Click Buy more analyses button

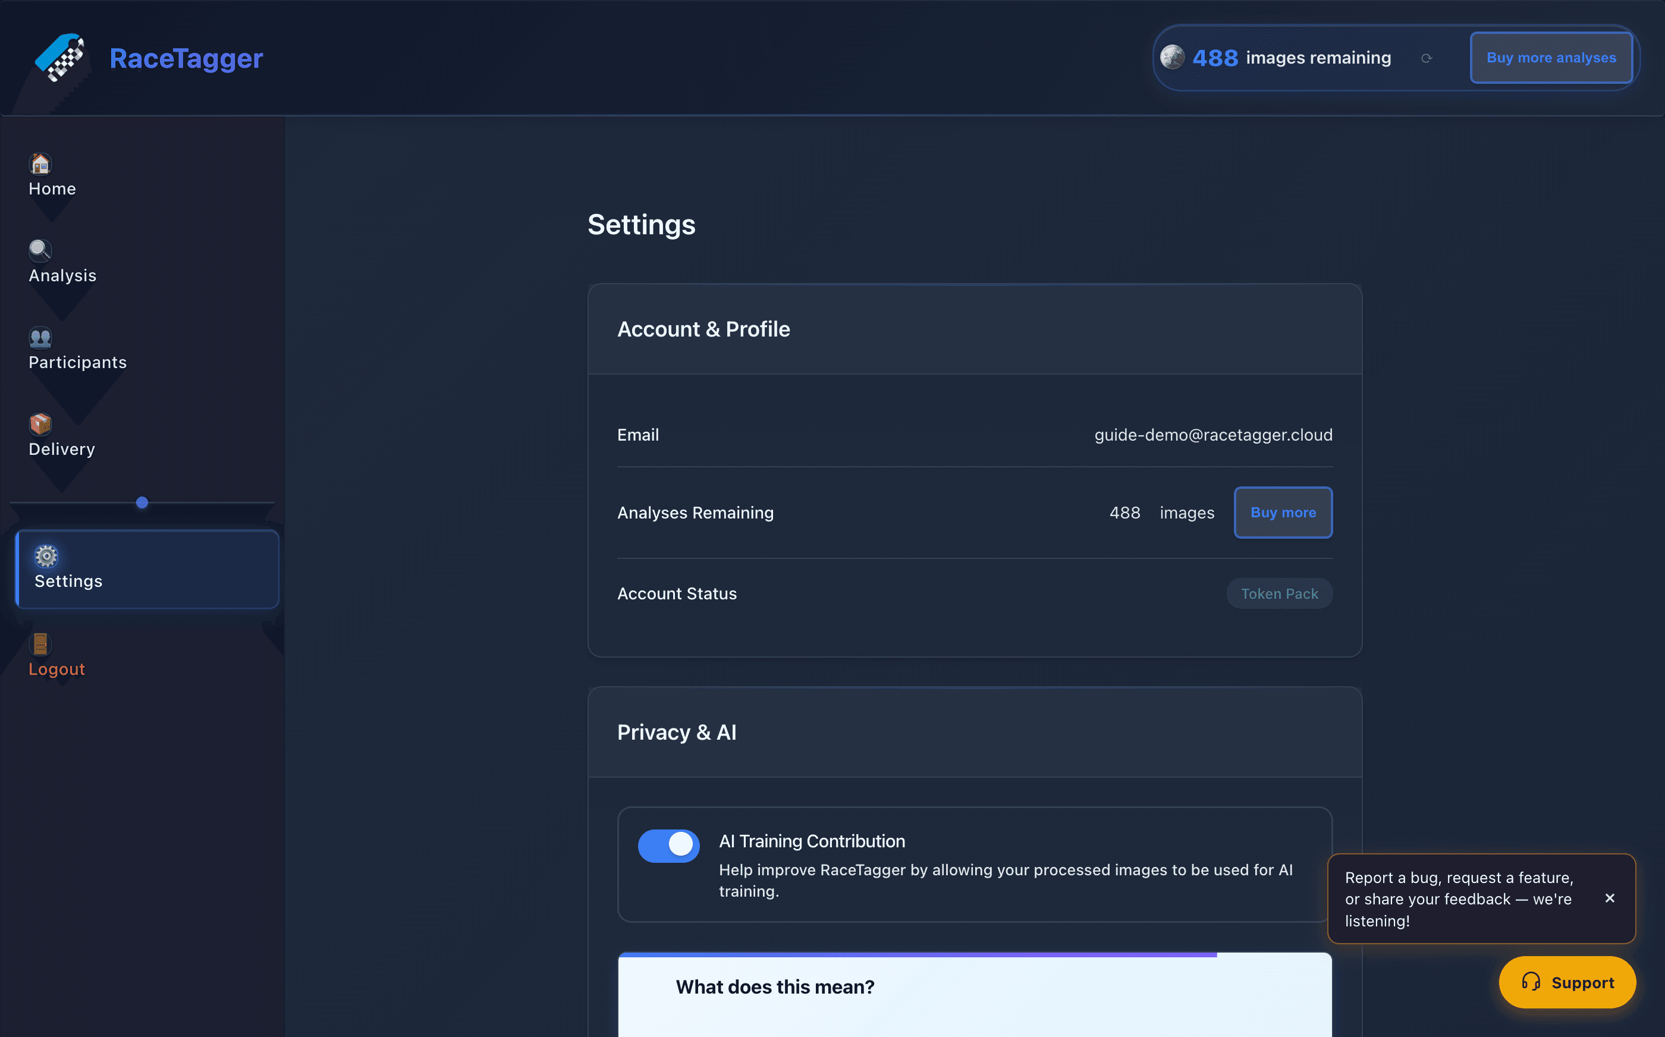(1551, 58)
